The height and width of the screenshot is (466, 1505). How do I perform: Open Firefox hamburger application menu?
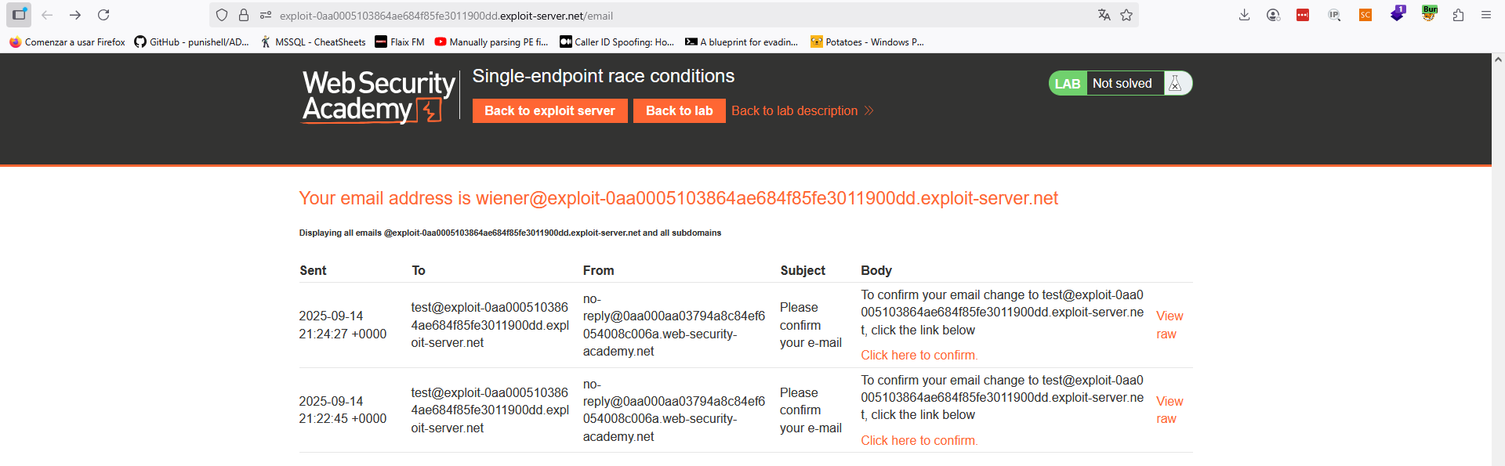coord(1486,15)
